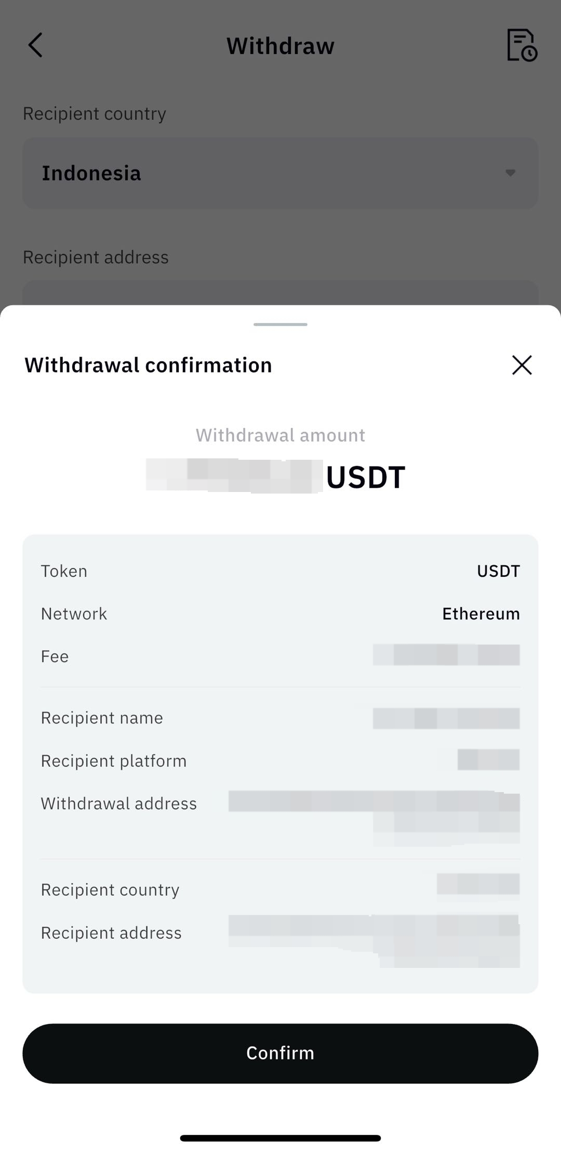Tap the blurred Recipient platform value
The width and height of the screenshot is (561, 1152).
click(488, 760)
